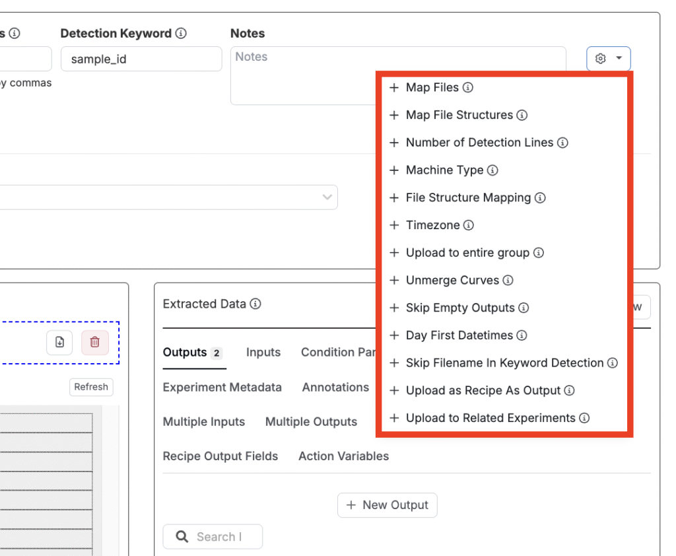Choose Number of Detection Lines option
676x556 pixels.
pyautogui.click(x=479, y=143)
